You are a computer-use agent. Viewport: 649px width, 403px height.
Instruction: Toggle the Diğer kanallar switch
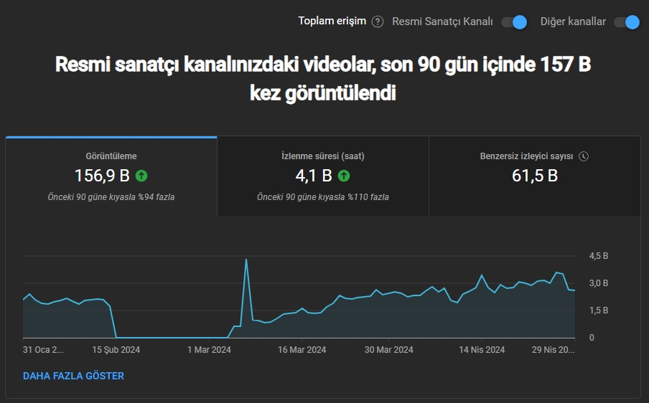coord(627,22)
